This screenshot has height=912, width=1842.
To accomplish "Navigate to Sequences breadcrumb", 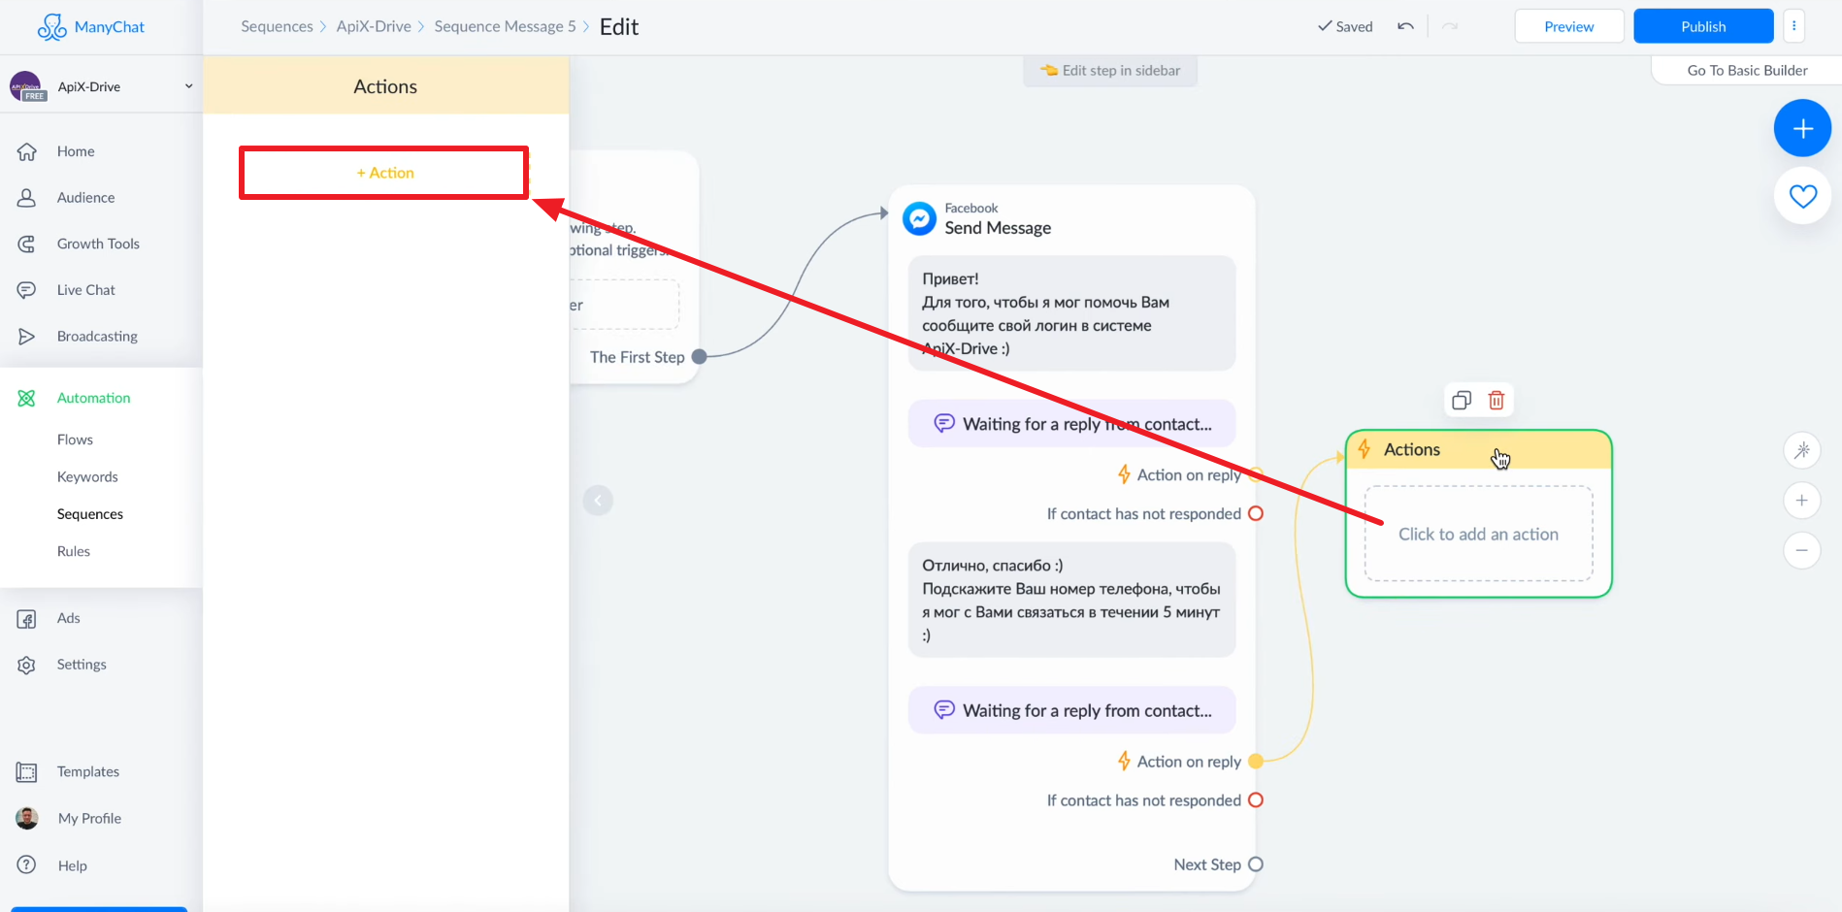I will (277, 26).
